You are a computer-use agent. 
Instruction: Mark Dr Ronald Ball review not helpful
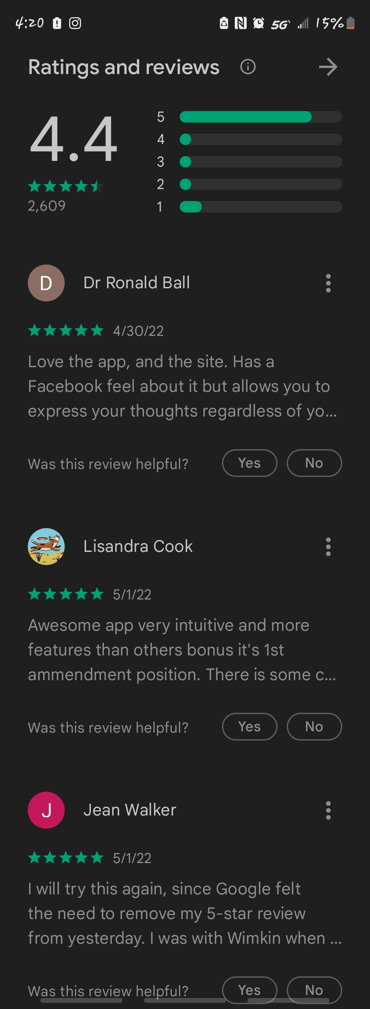314,463
